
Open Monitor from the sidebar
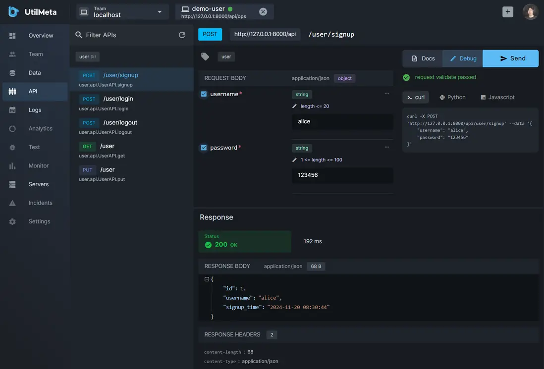(x=39, y=165)
